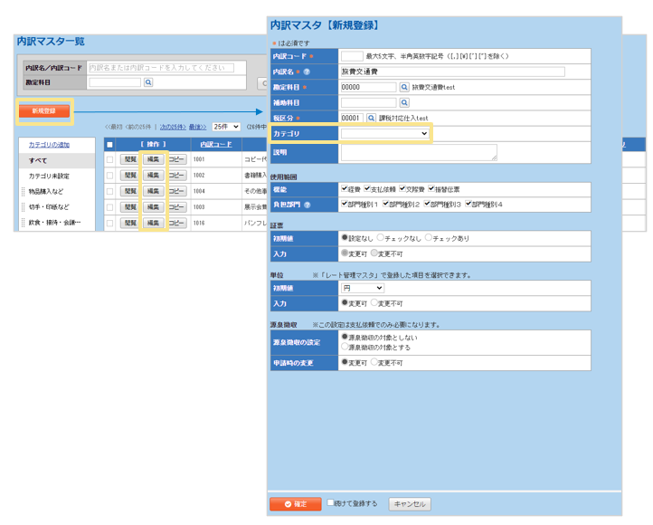Select すべて in category sidebar
Image resolution: width=653 pixels, height=525 pixels.
coord(38,161)
